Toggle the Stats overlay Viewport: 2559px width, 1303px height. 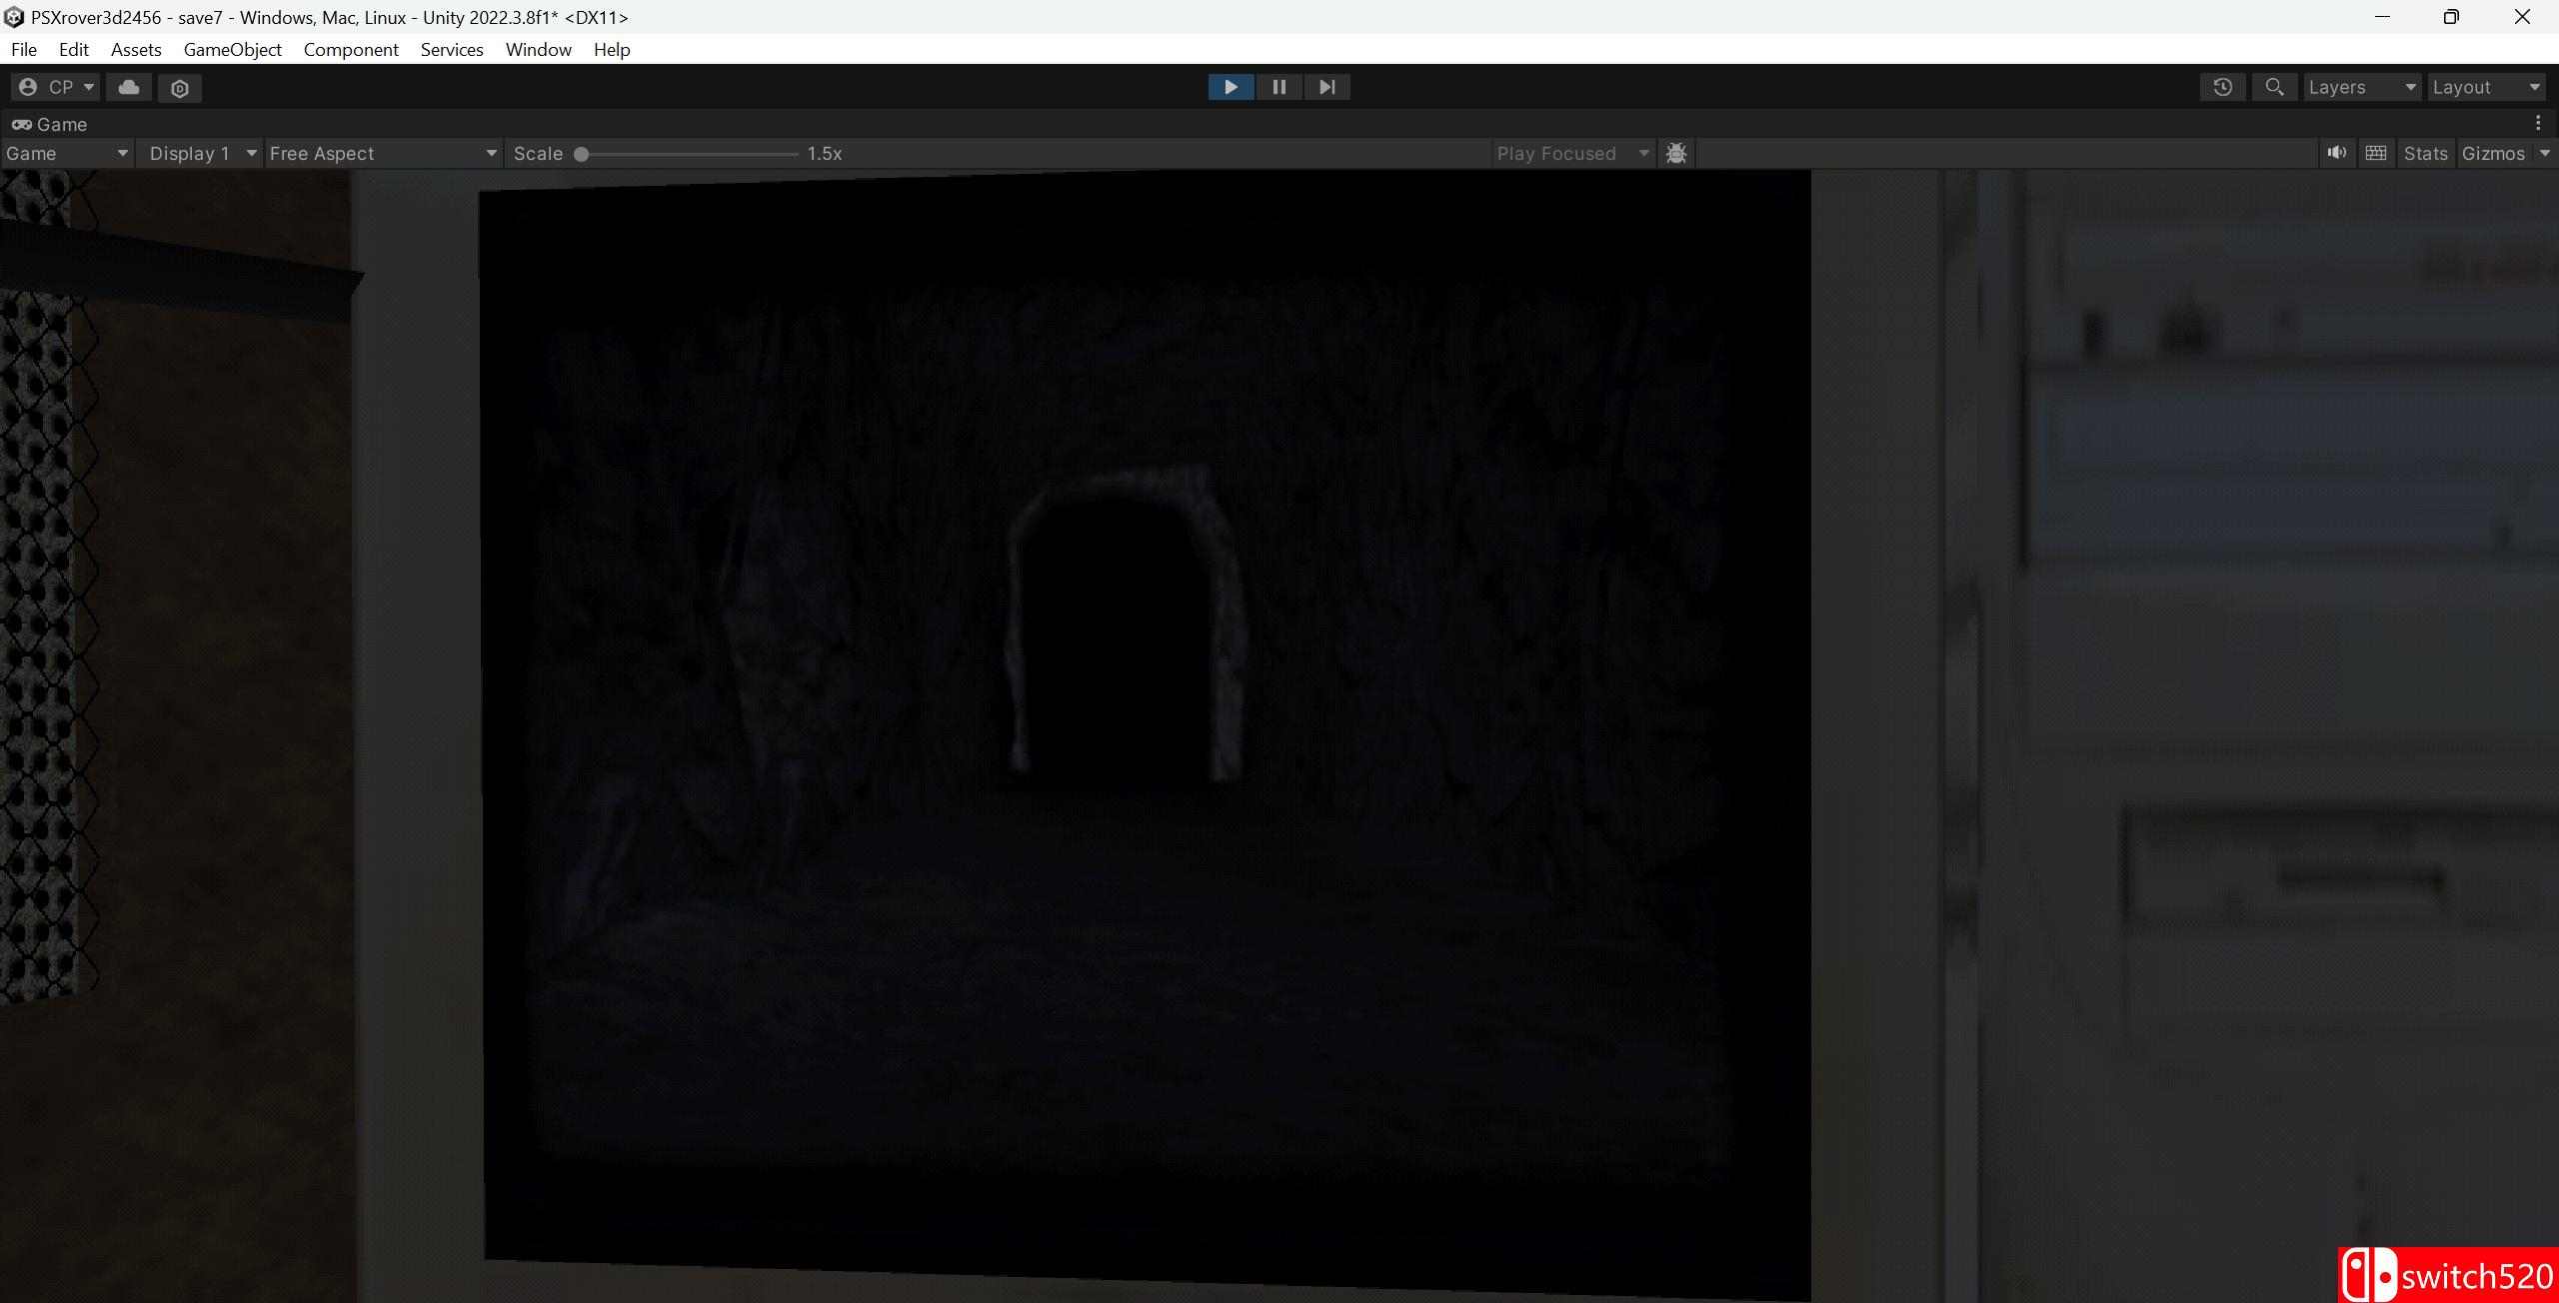pos(2425,153)
